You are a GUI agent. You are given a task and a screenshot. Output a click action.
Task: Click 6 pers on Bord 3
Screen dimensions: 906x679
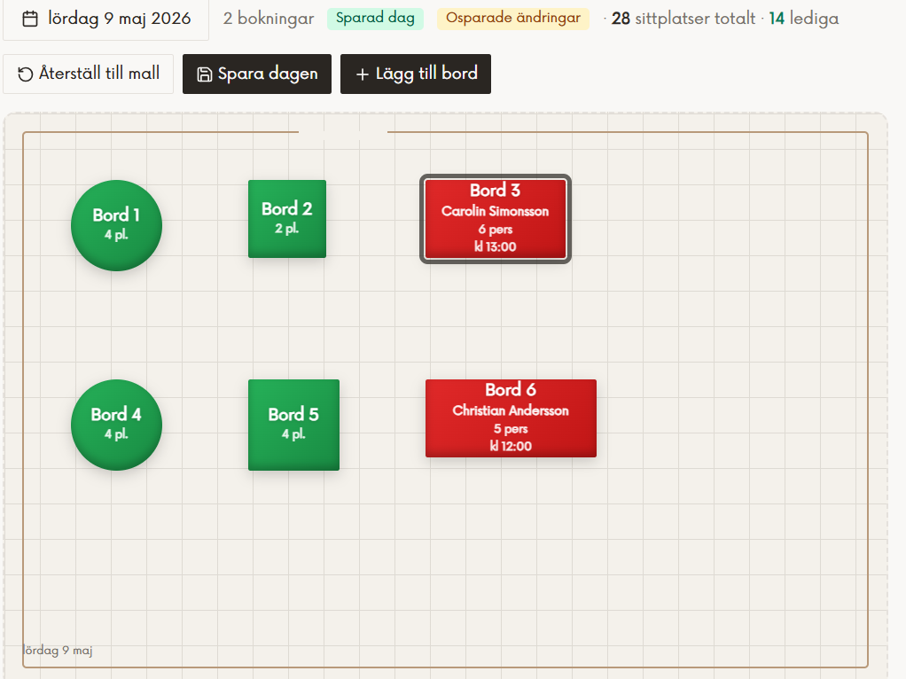(x=496, y=230)
